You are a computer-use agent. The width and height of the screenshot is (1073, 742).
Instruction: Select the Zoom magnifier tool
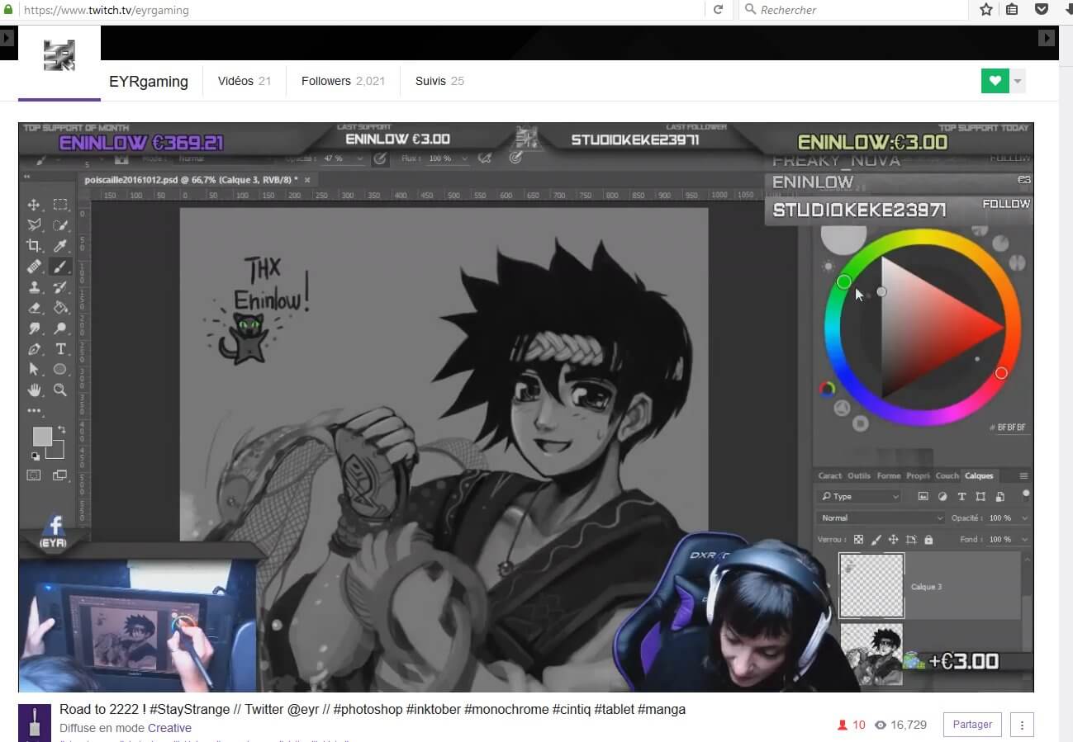coord(60,390)
